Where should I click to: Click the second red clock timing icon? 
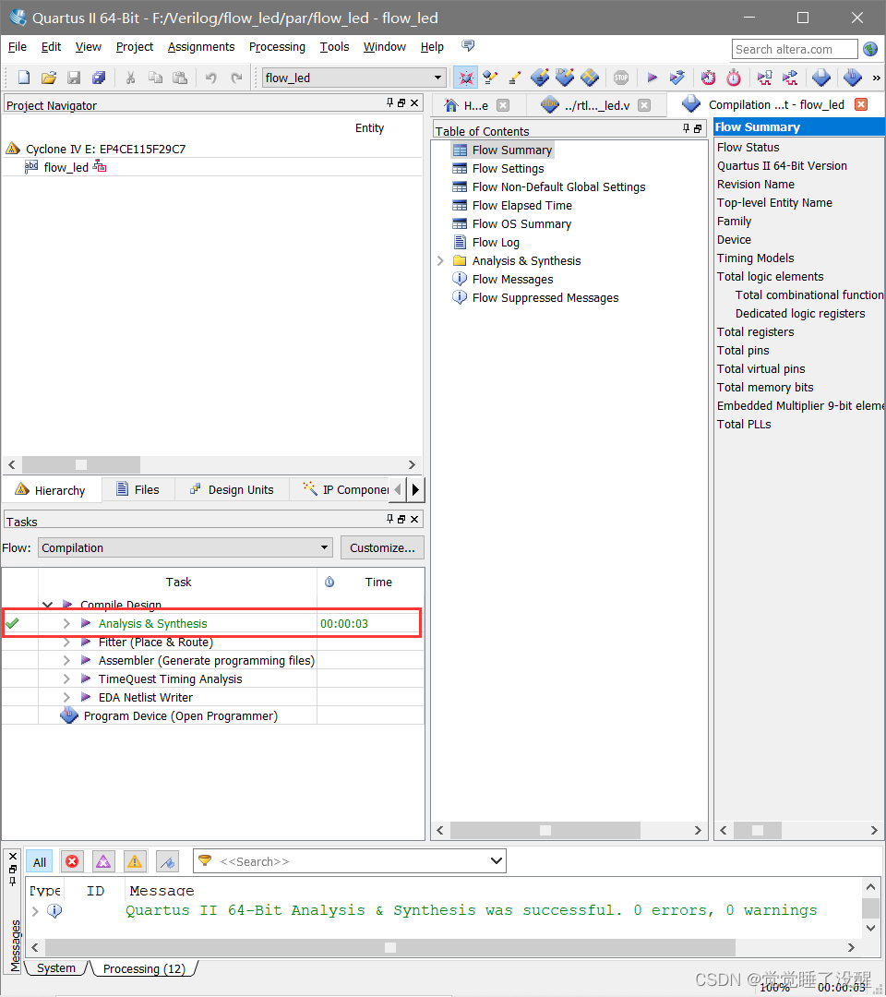point(734,78)
